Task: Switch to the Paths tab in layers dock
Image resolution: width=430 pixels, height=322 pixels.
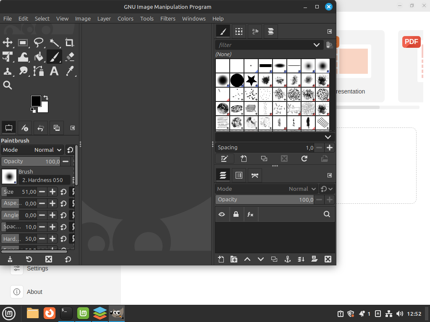Action: pos(255,175)
